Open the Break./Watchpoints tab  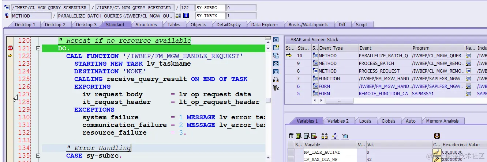308,24
